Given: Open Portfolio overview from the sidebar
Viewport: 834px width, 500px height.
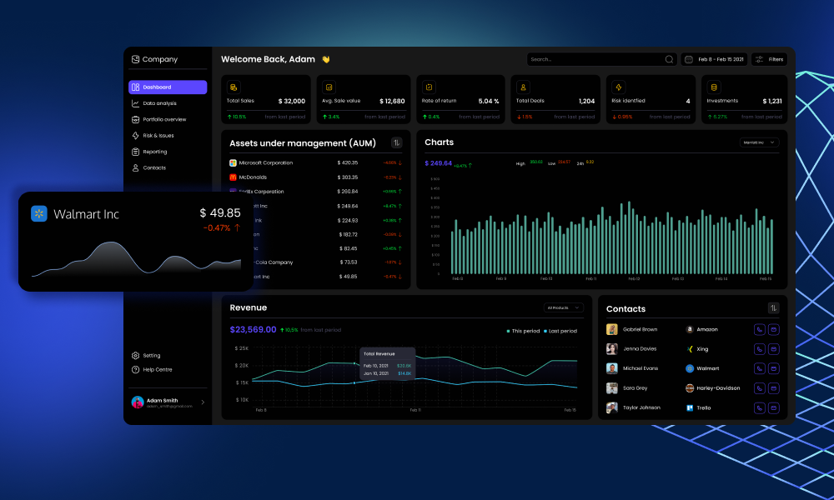Looking at the screenshot, I should click(x=163, y=119).
